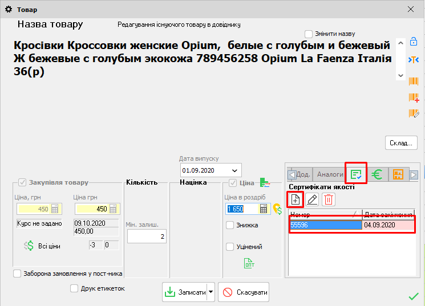Open the Дата випуску date dropdown
Screen dimensions: 425x306
pos(234,170)
